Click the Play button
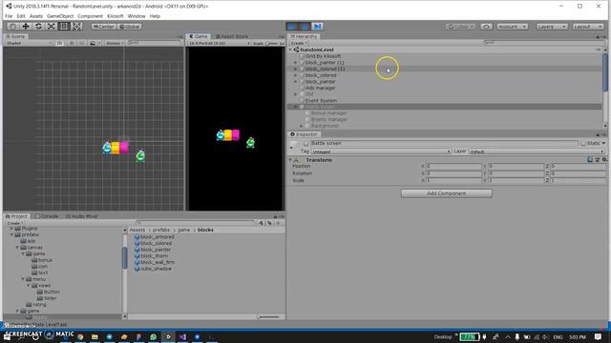Viewport: 611px width, 343px height. tap(291, 27)
